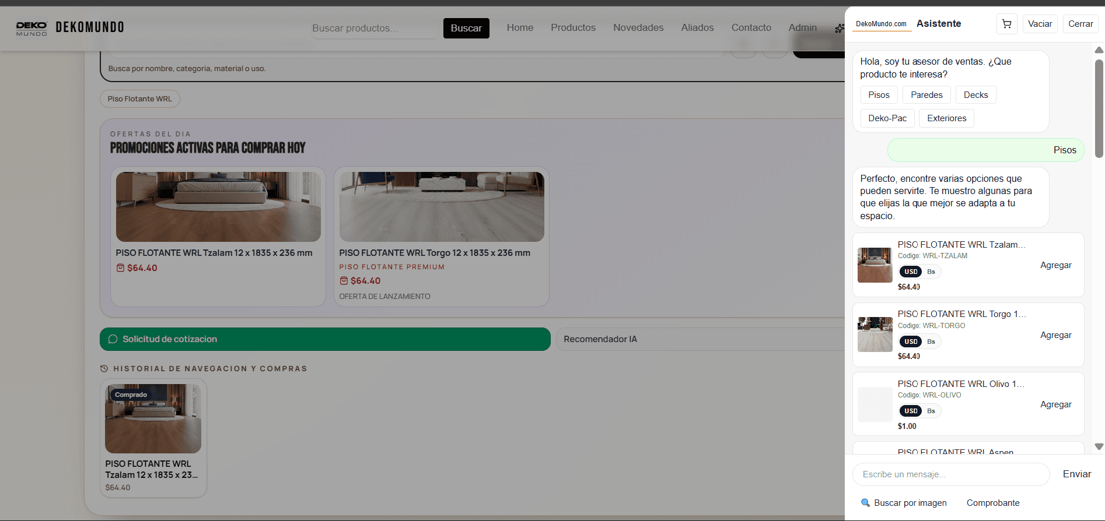
Task: Choose the Pisos quick reply chip
Action: coord(879,95)
